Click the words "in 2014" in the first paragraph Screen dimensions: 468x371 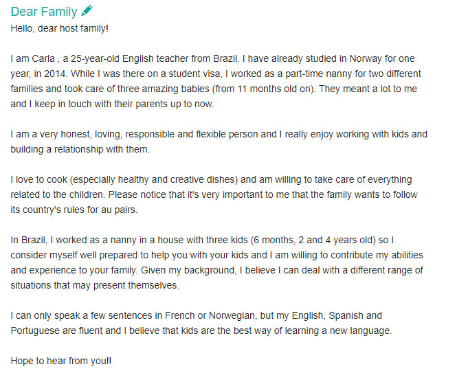(48, 74)
